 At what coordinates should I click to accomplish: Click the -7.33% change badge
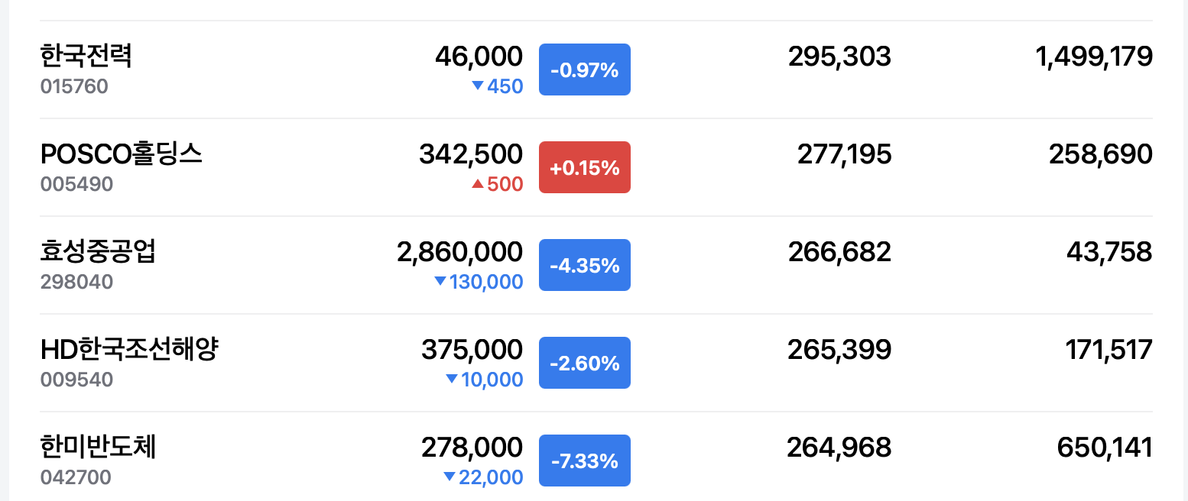point(585,461)
